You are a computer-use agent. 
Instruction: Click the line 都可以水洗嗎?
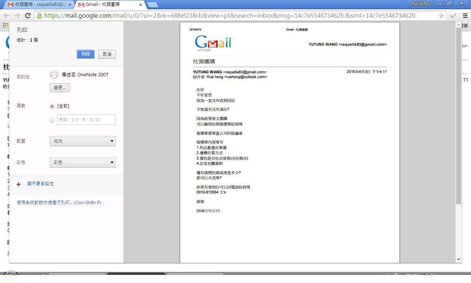(x=209, y=178)
